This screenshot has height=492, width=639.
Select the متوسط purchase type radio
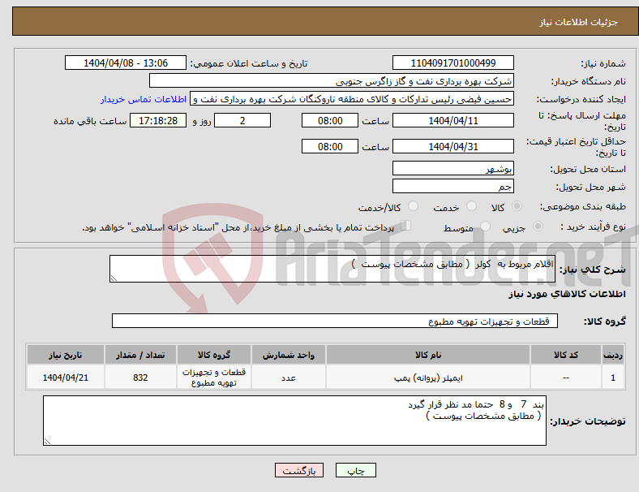point(485,226)
